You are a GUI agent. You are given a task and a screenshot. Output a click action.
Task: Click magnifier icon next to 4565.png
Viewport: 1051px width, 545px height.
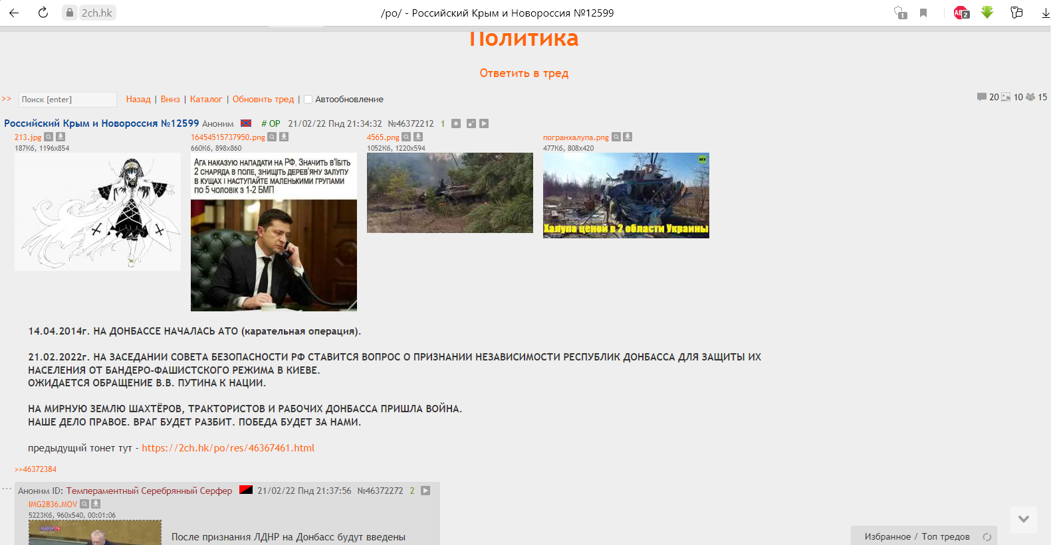click(406, 137)
